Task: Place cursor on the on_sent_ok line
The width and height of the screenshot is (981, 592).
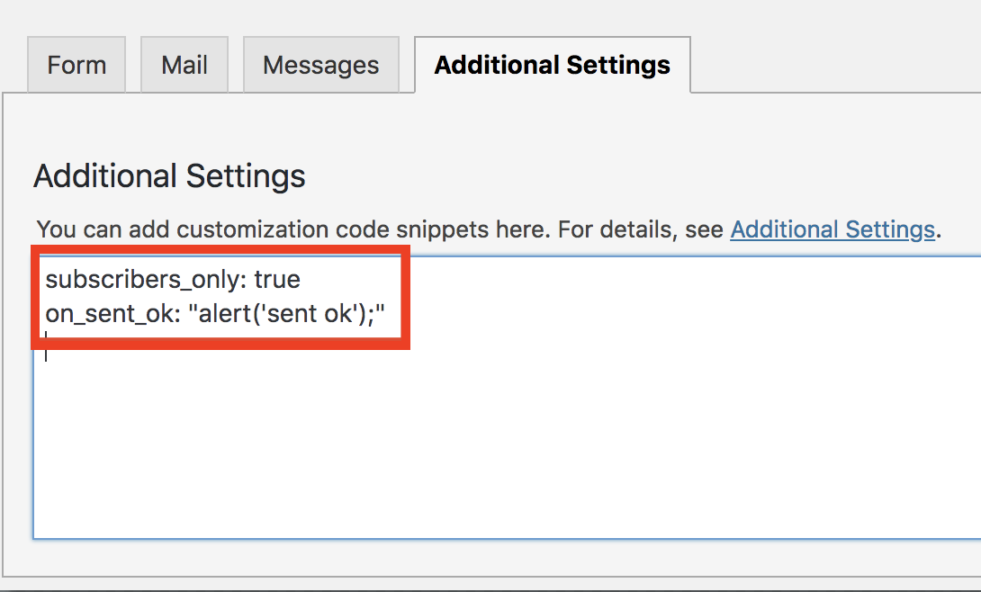Action: [x=216, y=314]
